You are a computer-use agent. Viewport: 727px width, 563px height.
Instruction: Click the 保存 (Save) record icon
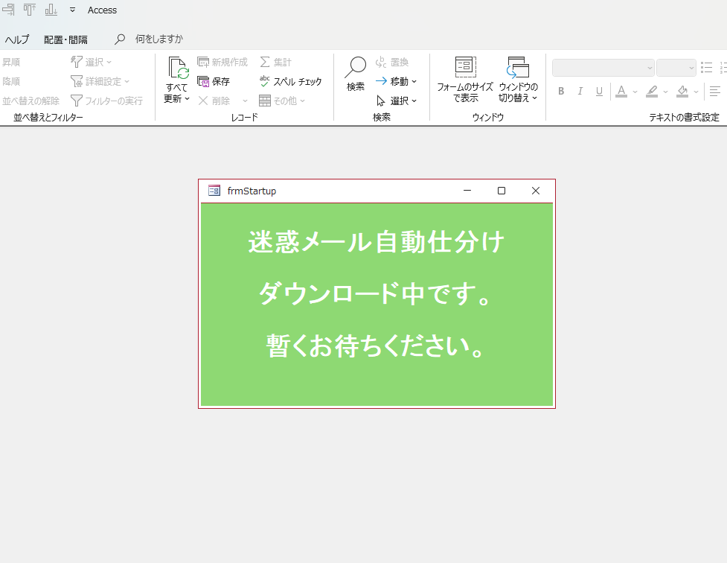[x=214, y=82]
